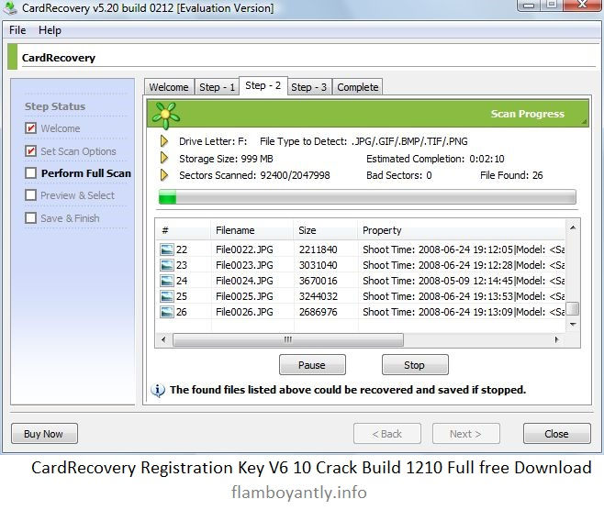Open the Complete tab

coord(357,87)
